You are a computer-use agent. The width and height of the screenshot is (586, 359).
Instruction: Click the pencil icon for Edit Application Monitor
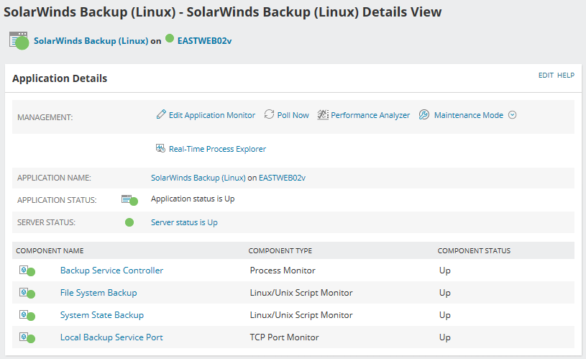pyautogui.click(x=161, y=115)
